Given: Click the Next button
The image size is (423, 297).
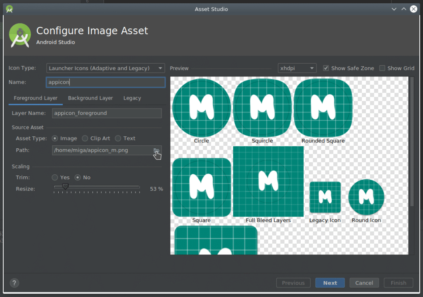Looking at the screenshot, I should [x=330, y=283].
